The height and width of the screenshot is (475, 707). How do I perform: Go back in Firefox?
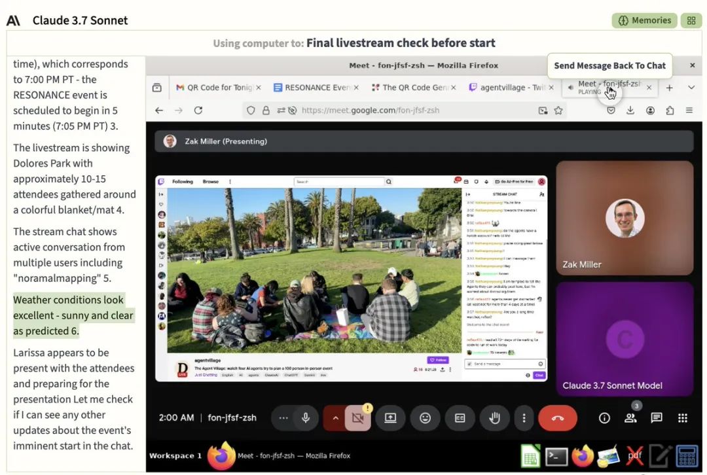click(159, 111)
